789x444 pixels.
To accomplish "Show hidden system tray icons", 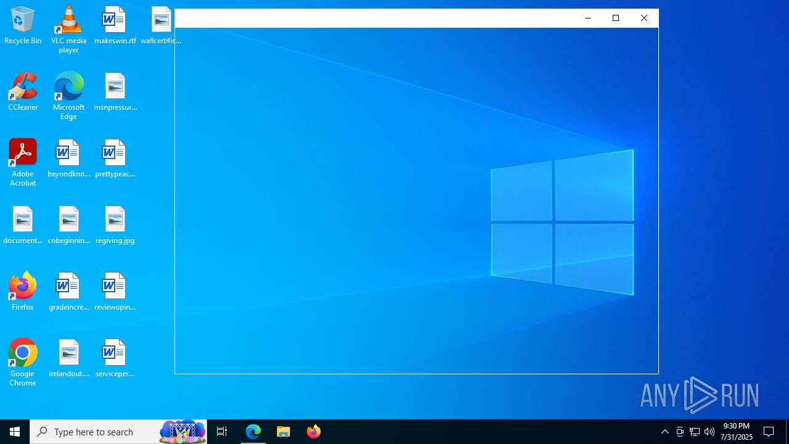I will [x=665, y=432].
